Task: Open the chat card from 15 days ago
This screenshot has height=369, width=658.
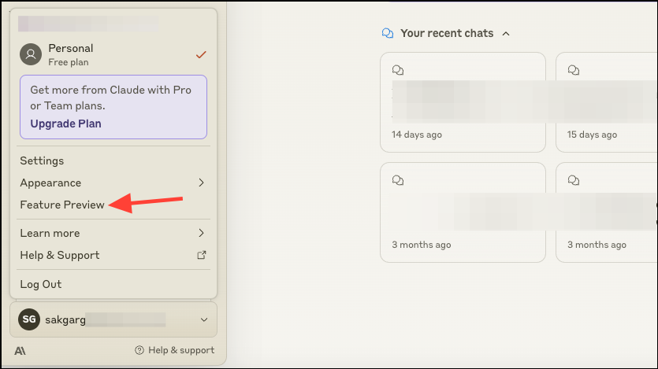Action: (x=607, y=102)
